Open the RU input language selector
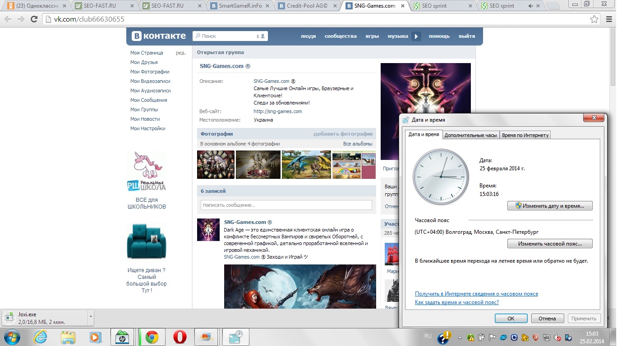 (x=428, y=336)
